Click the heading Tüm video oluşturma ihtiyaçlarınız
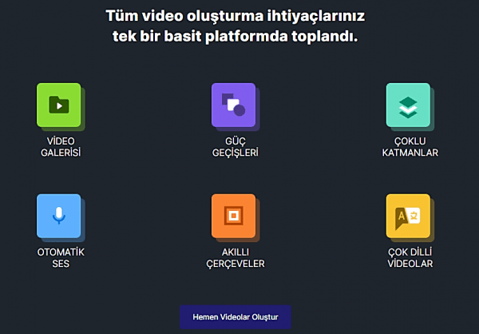Screen dimensions: 479x334 coord(236,16)
